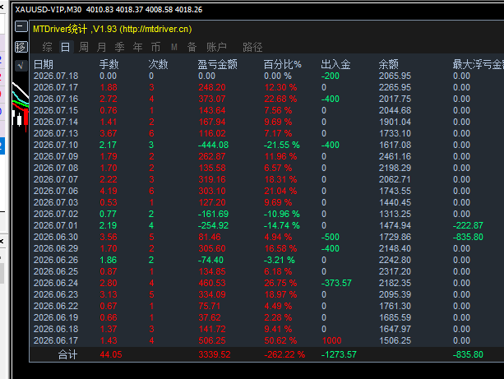The width and height of the screenshot is (504, 379).
Task: Click the 余额 column header
Action: tap(389, 64)
